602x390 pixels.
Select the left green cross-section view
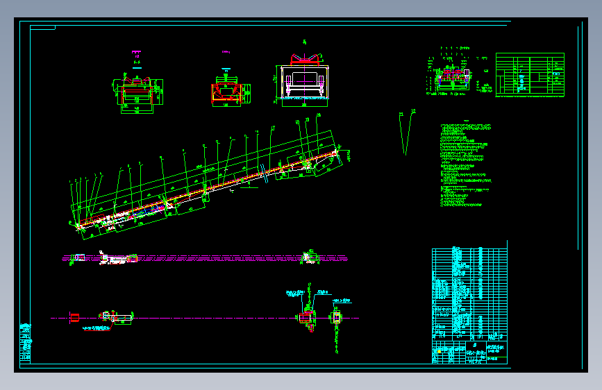(x=137, y=93)
